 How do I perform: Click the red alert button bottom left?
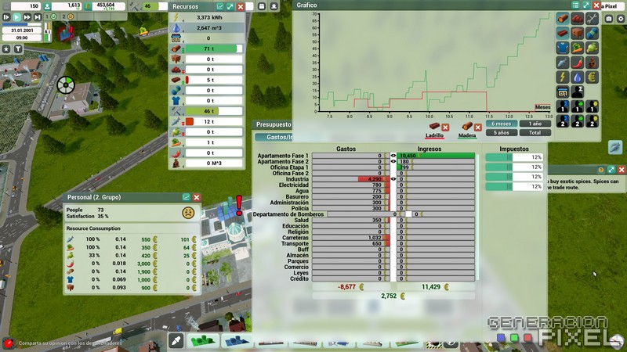pyautogui.click(x=8, y=343)
